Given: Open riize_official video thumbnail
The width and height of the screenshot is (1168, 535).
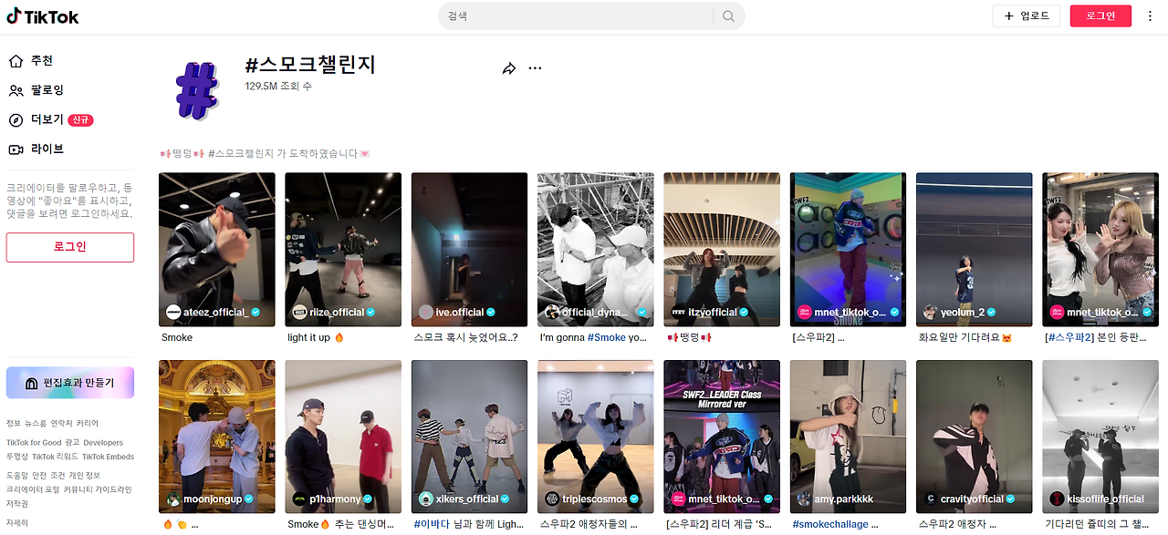Looking at the screenshot, I should coord(343,249).
